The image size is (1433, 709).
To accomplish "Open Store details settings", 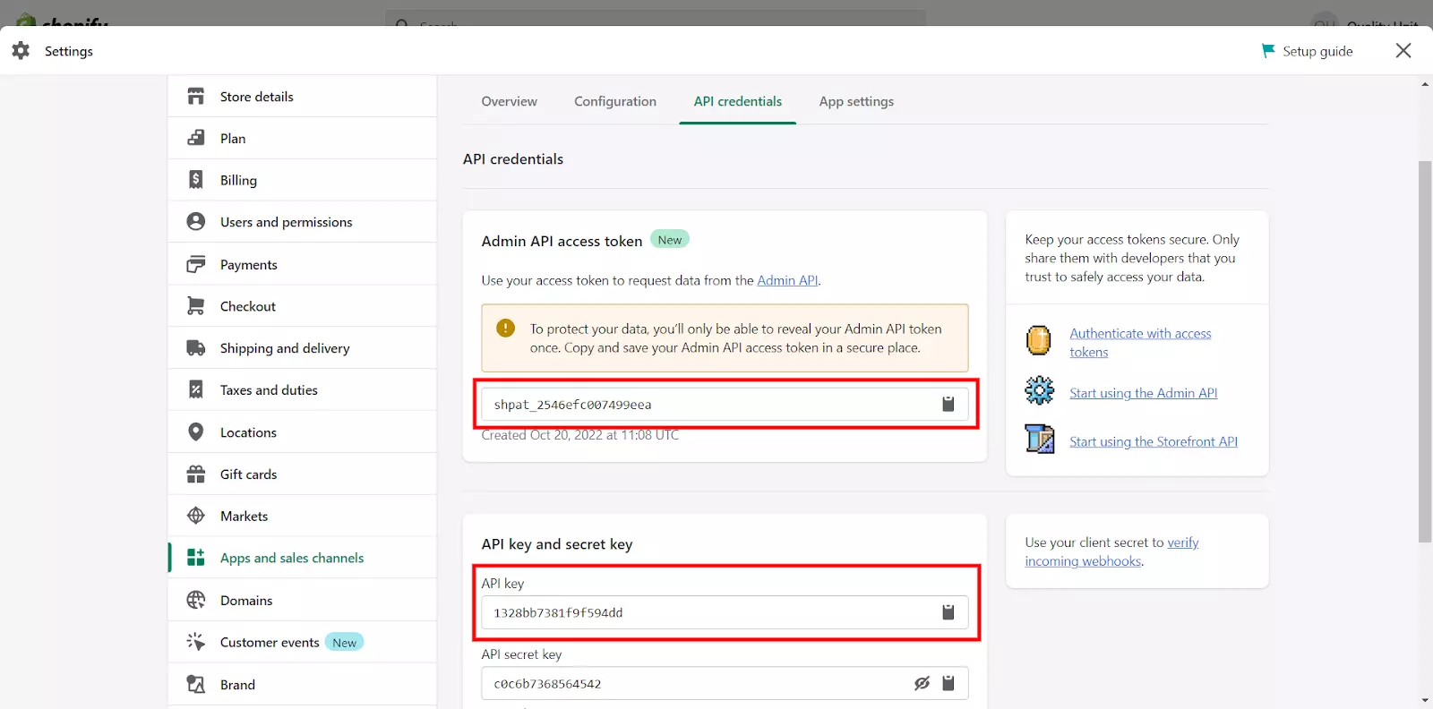I will pos(256,97).
